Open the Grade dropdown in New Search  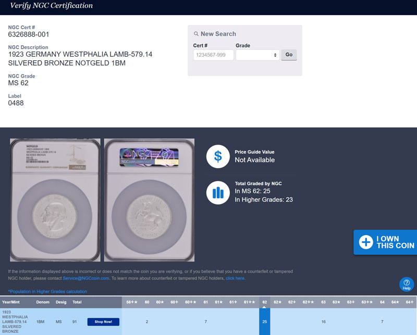click(257, 55)
